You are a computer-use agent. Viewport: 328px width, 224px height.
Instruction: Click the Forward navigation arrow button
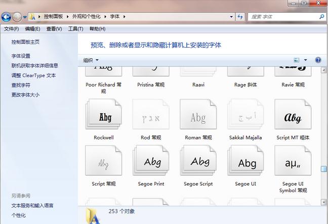(17, 17)
